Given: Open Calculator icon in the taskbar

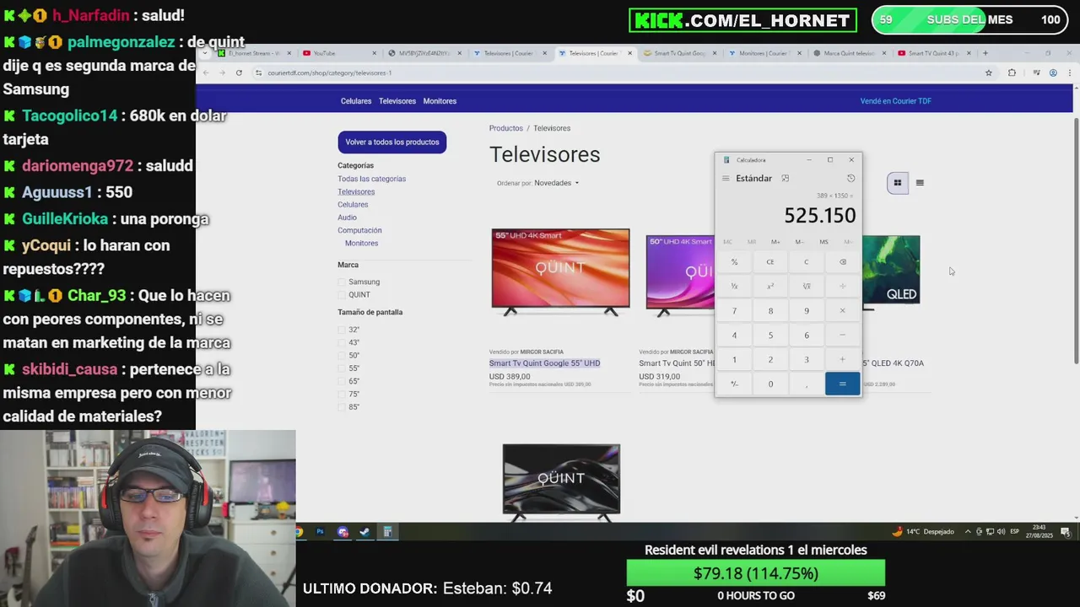Looking at the screenshot, I should click(x=387, y=532).
